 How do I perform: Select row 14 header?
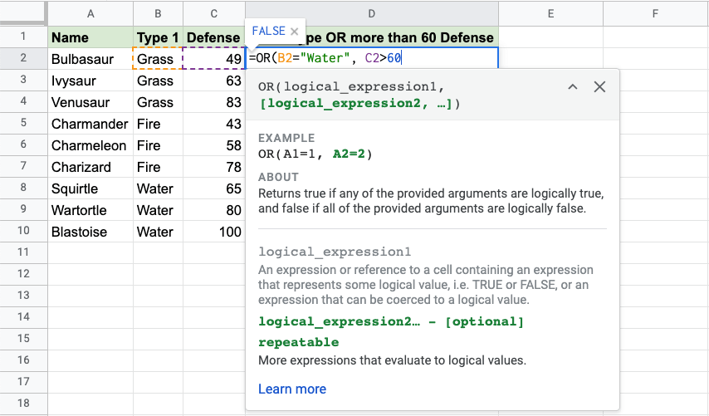[x=23, y=318]
